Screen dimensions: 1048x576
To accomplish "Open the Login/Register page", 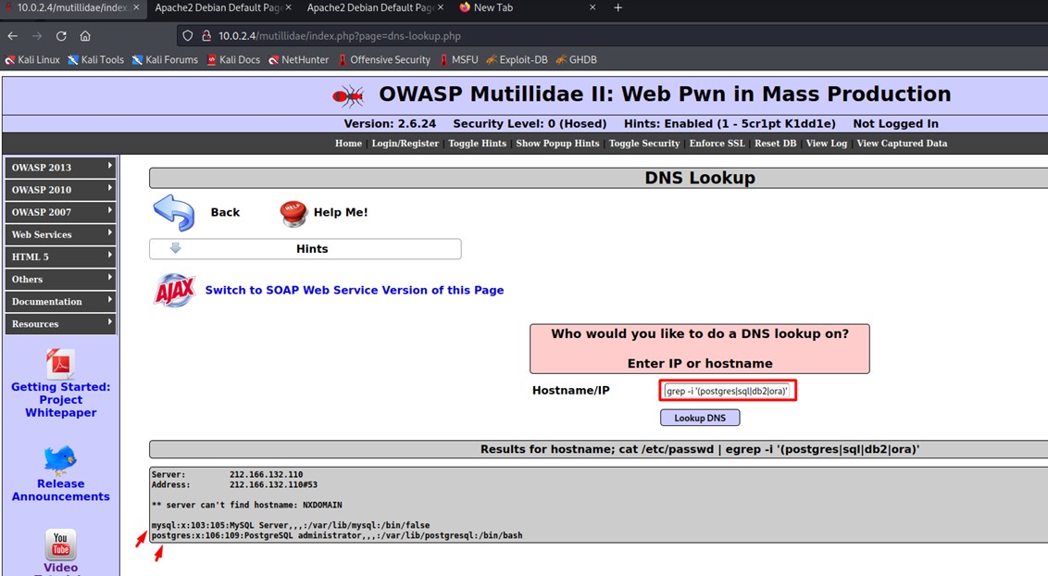I will pos(405,144).
